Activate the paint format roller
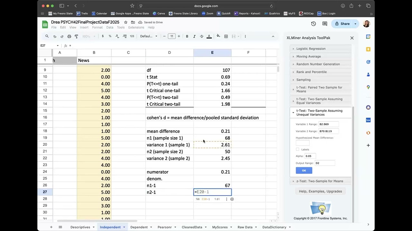Viewport: 412px width, 231px height. [76, 36]
